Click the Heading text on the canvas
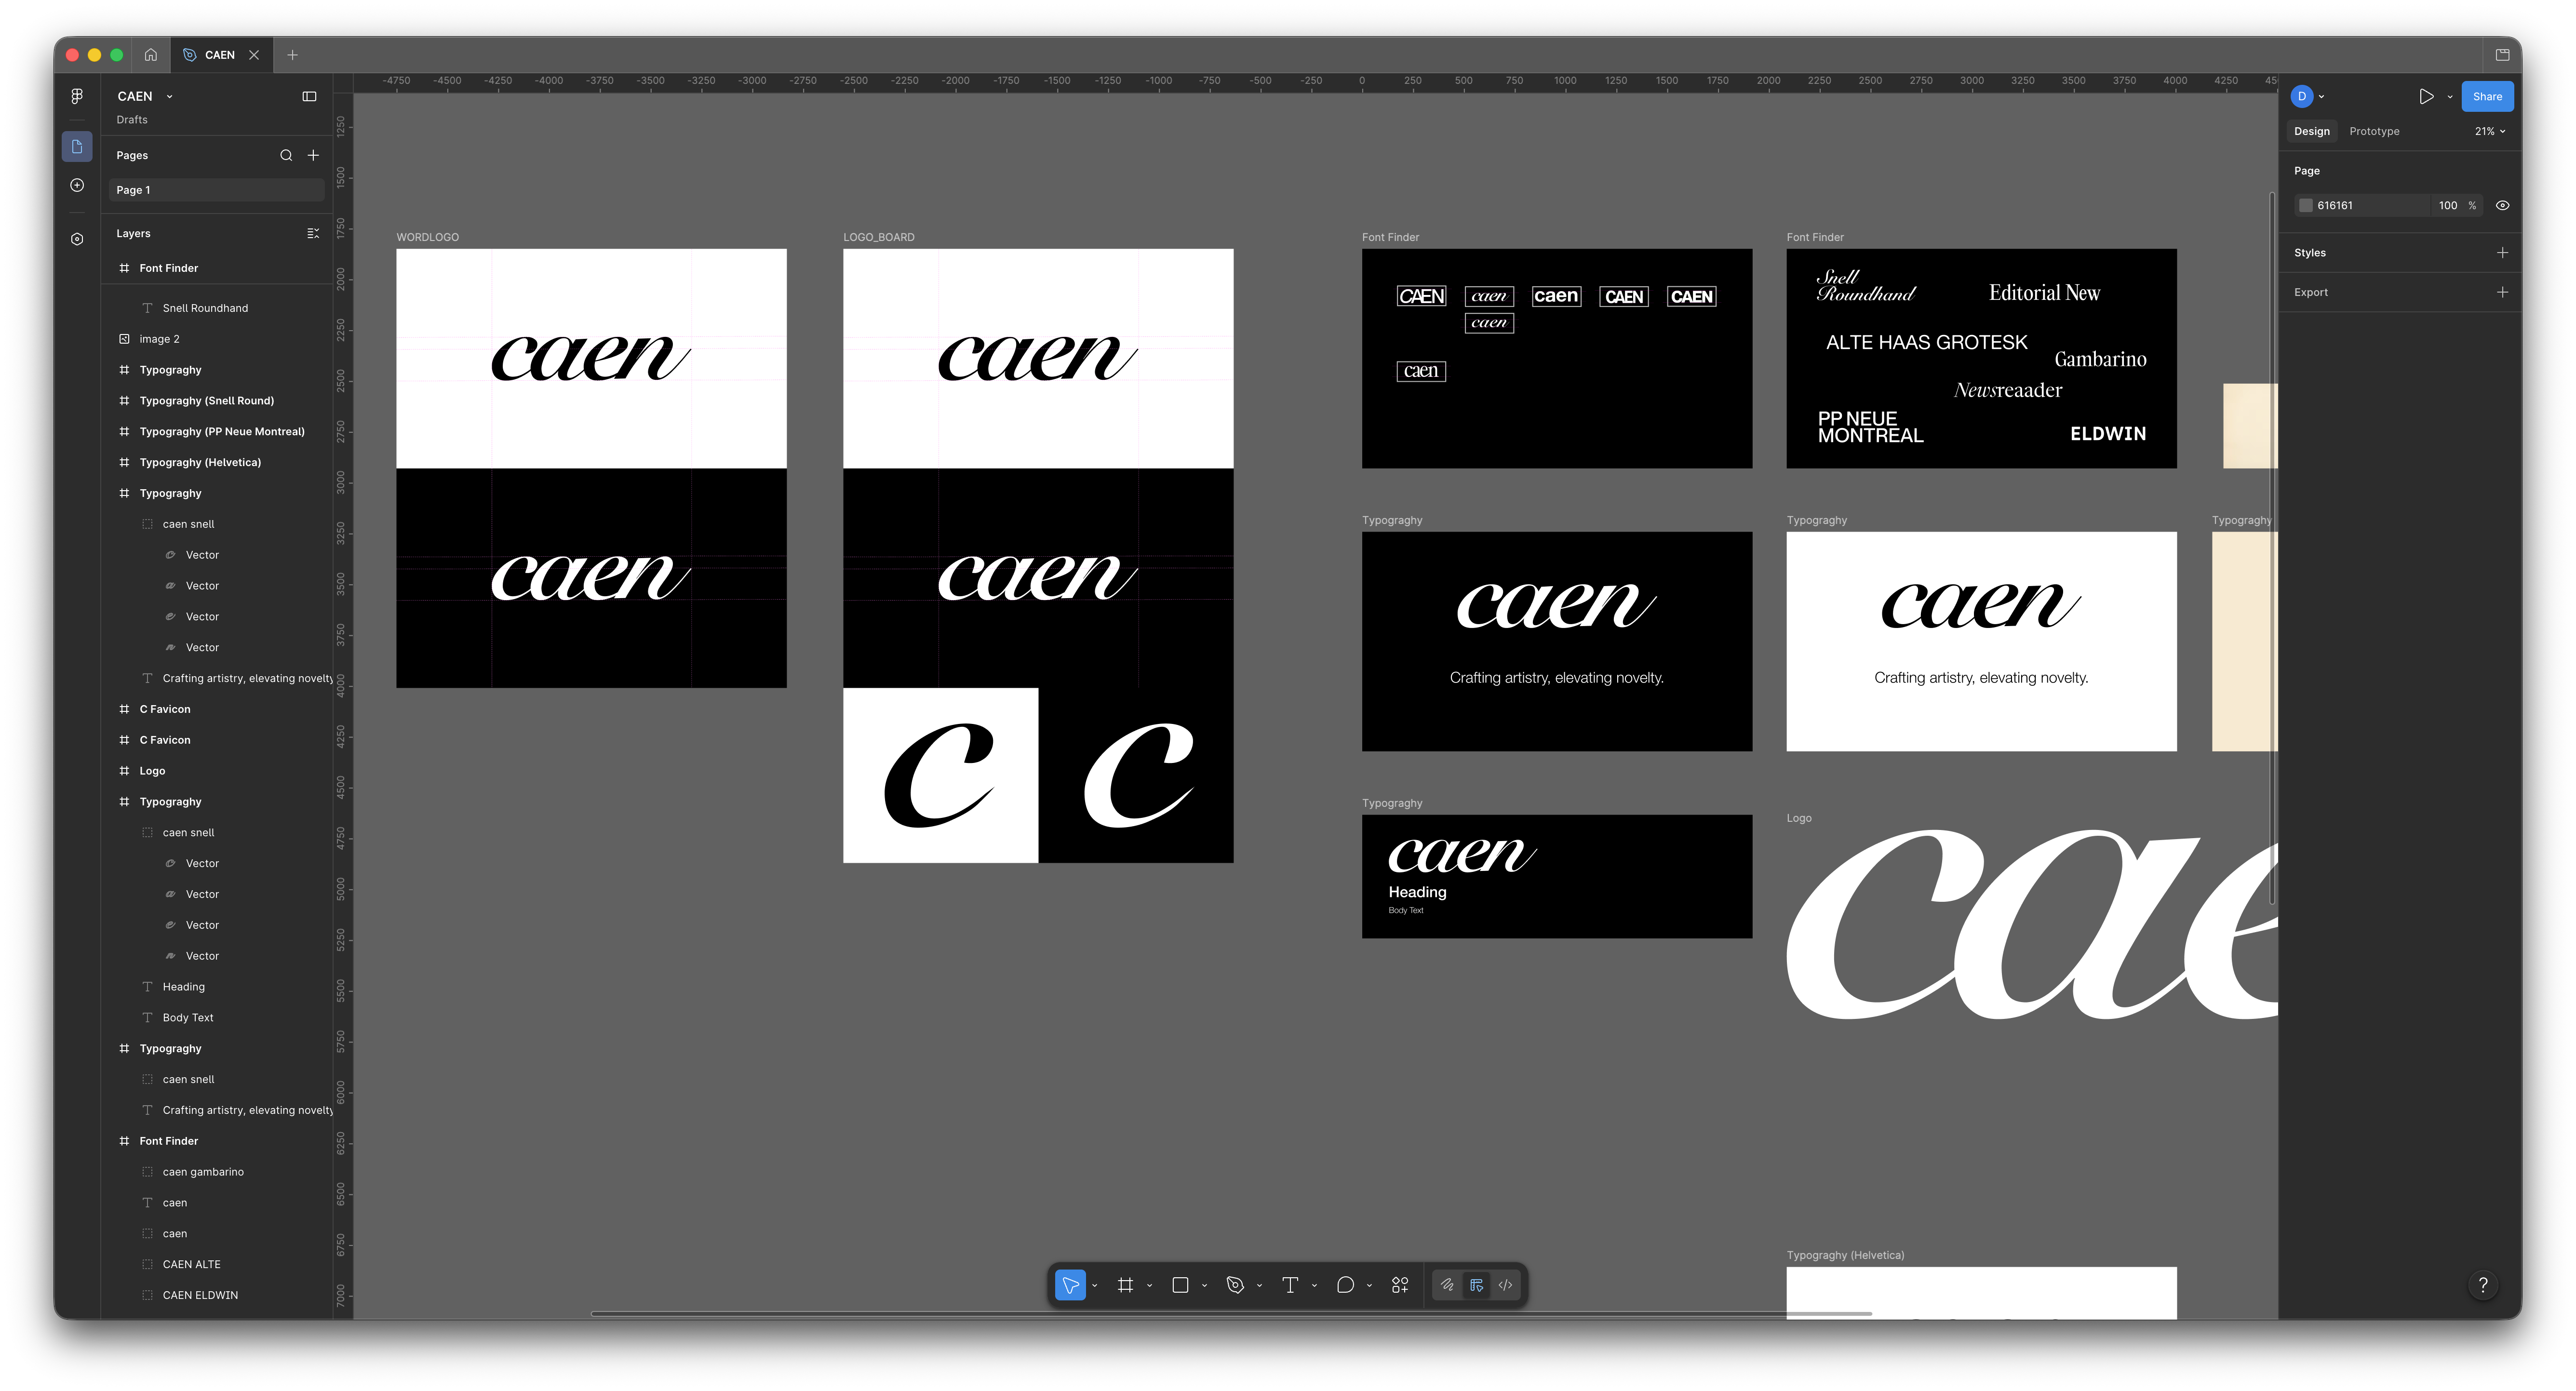This screenshot has height=1391, width=2576. click(x=1417, y=892)
